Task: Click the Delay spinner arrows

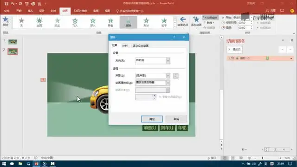Action: pos(252,28)
